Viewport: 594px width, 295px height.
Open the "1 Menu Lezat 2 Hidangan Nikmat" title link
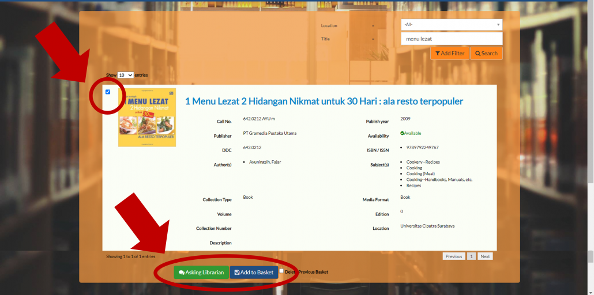(x=324, y=101)
